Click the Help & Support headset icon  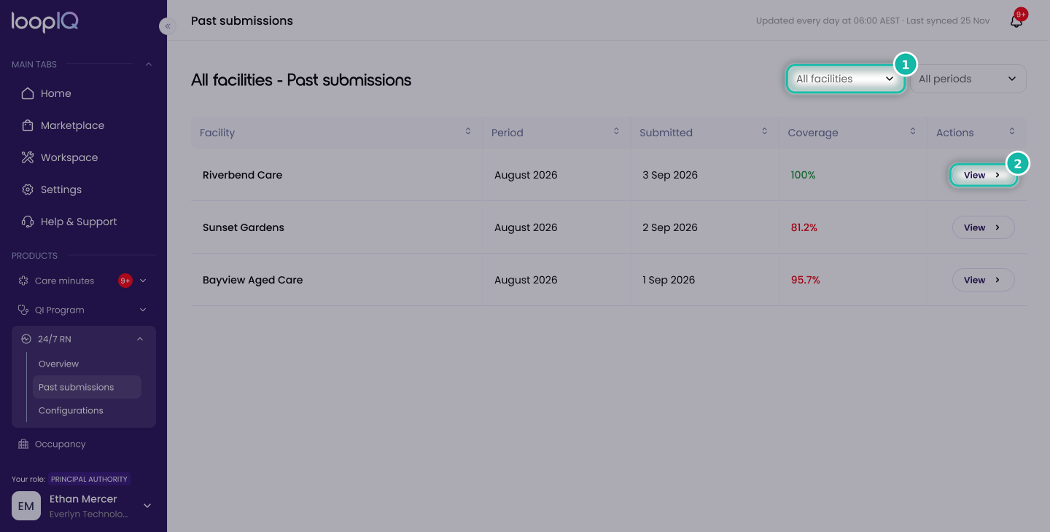click(x=28, y=222)
